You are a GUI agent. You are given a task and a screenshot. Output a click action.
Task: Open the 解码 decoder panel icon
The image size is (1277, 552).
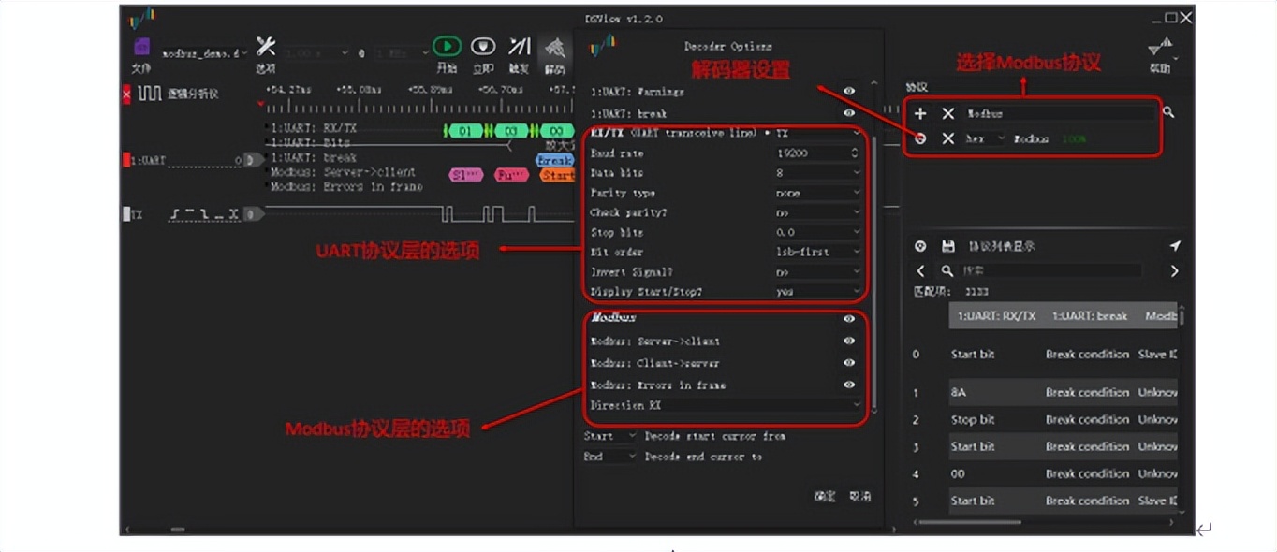point(555,49)
